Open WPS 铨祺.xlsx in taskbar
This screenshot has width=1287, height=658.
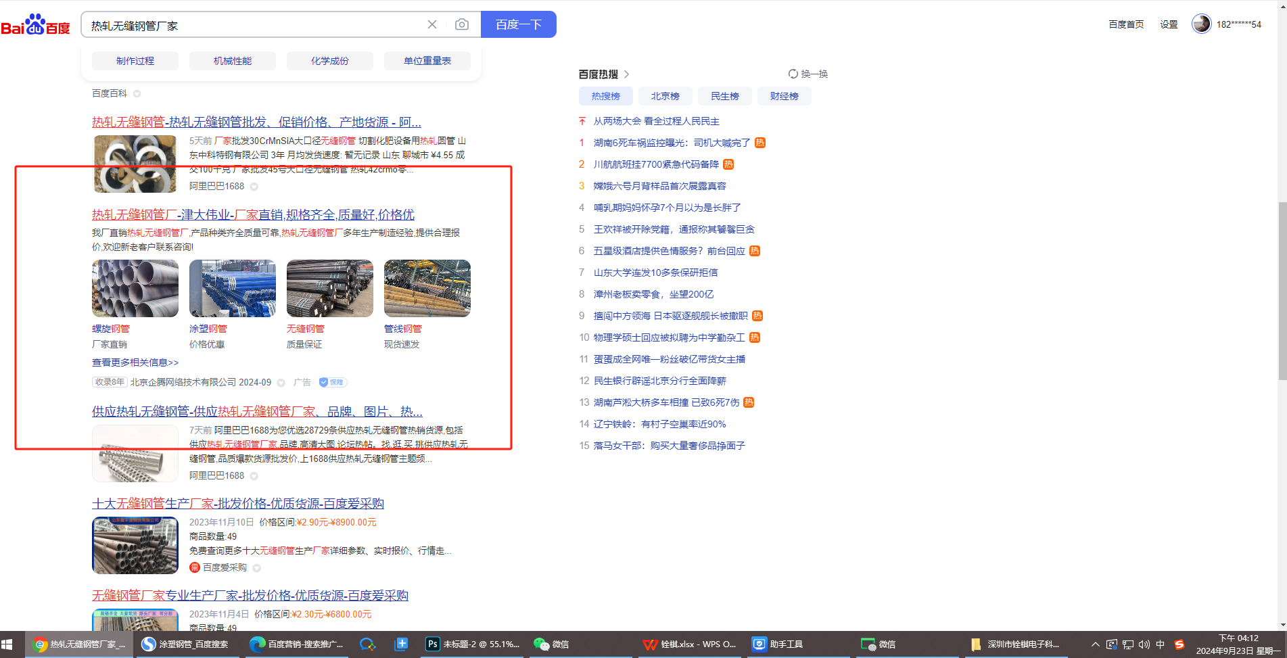tap(689, 644)
